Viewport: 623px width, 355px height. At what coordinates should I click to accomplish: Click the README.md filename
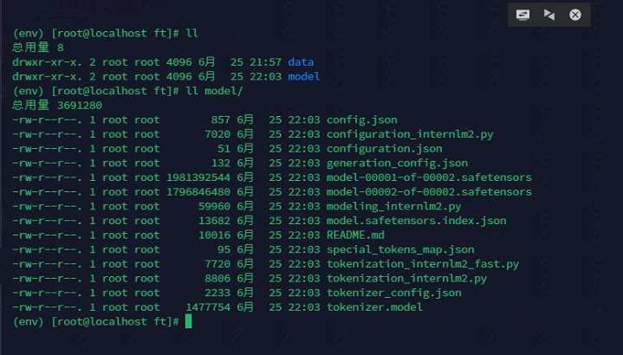[x=355, y=235]
